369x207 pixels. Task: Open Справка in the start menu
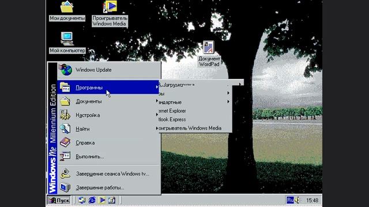pos(109,143)
